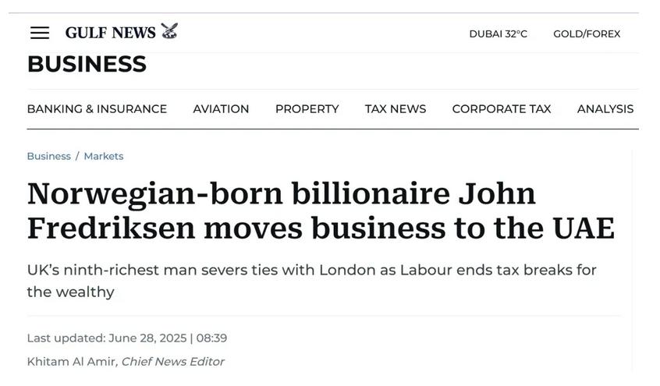
Task: Click the Markets breadcrumb link
Action: [104, 156]
